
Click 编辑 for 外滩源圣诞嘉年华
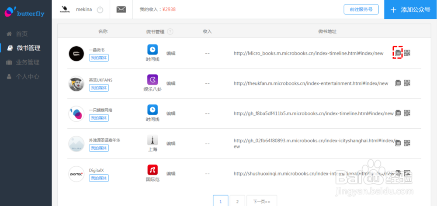tap(171, 143)
